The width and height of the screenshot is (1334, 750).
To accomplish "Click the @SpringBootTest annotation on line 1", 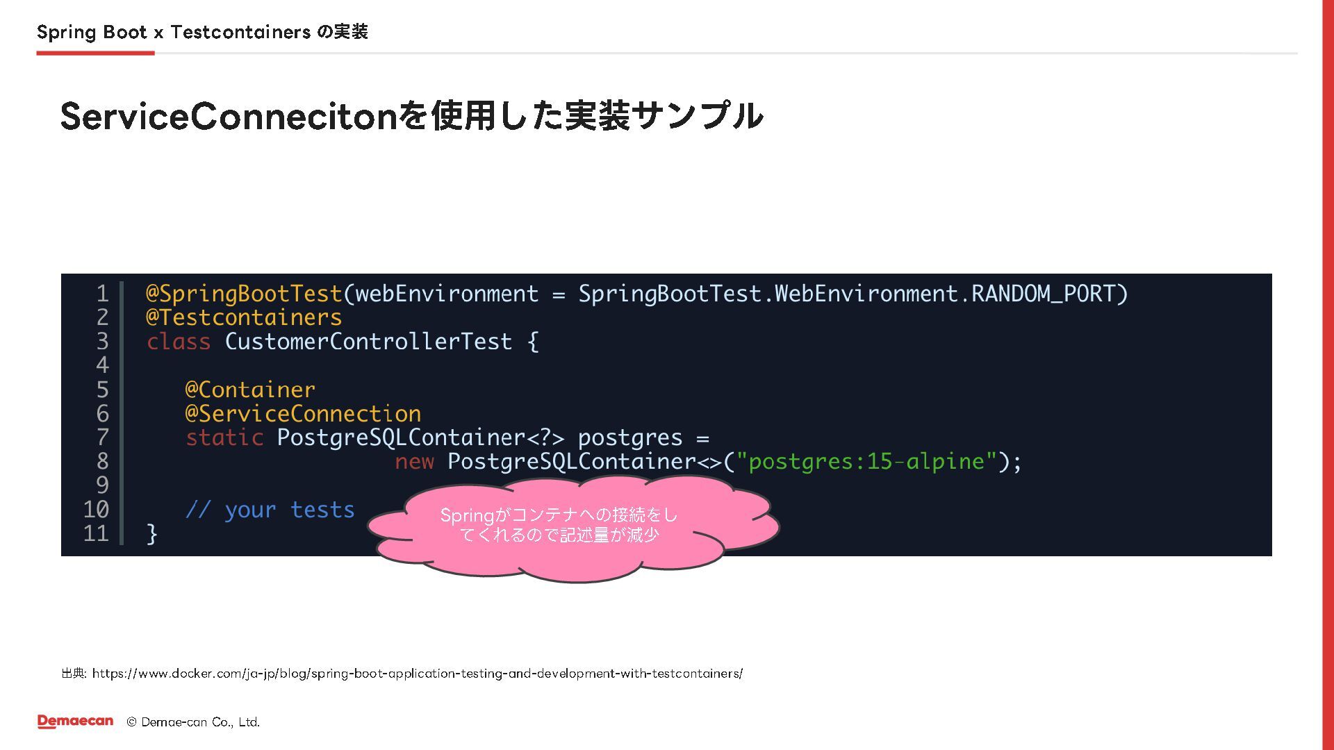I will [244, 294].
